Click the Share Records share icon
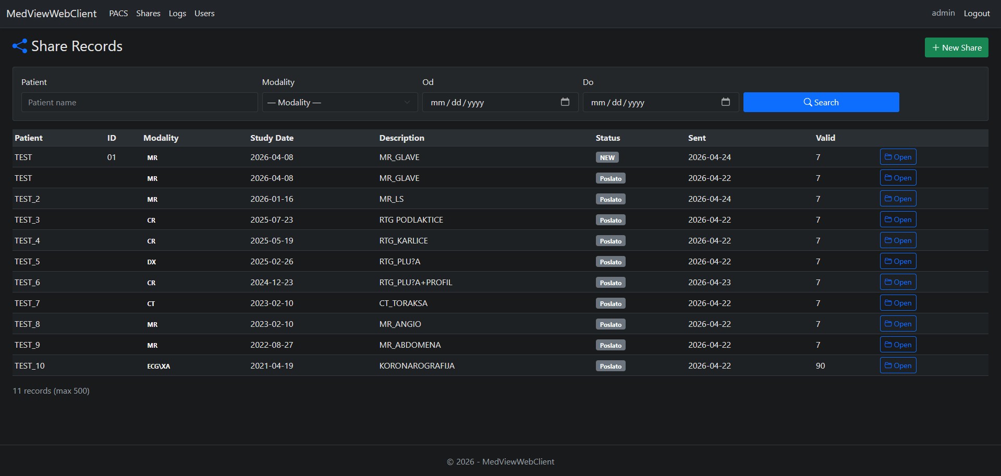The height and width of the screenshot is (476, 1001). (20, 46)
